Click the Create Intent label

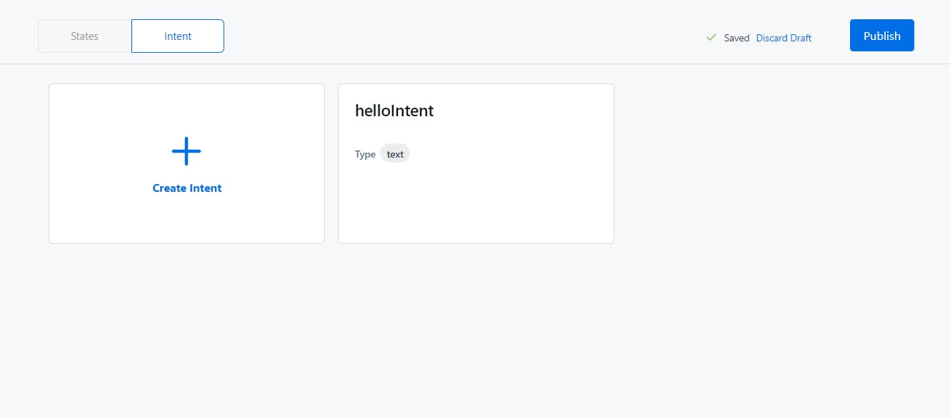tap(187, 188)
